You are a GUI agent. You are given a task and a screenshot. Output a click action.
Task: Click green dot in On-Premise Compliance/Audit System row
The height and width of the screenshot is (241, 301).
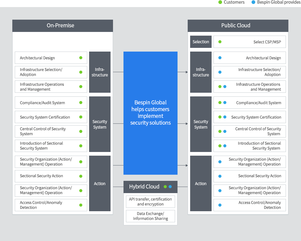(81, 103)
